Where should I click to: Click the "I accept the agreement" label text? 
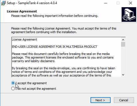click(x=31, y=83)
